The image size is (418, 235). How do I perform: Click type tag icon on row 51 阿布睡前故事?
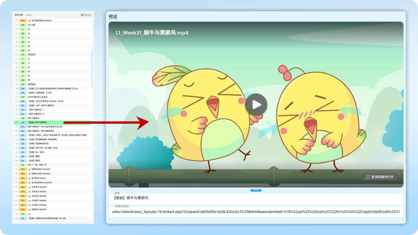click(23, 139)
